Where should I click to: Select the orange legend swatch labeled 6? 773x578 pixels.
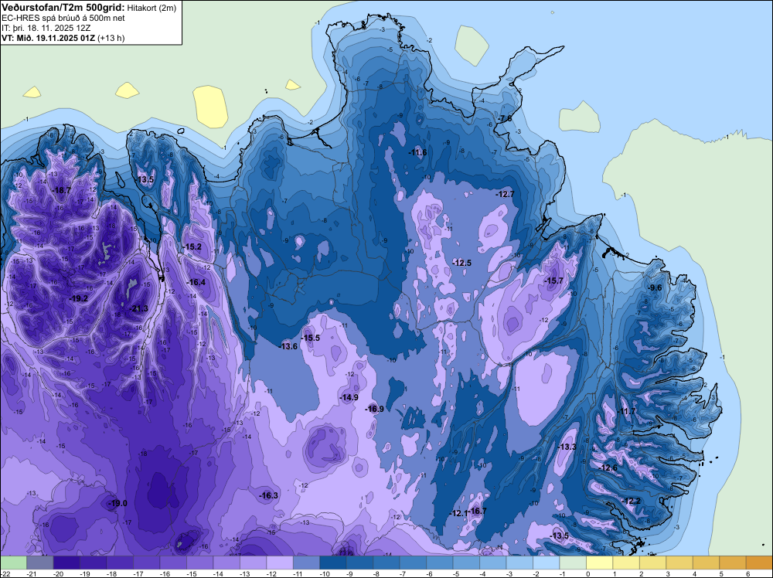pos(759,563)
